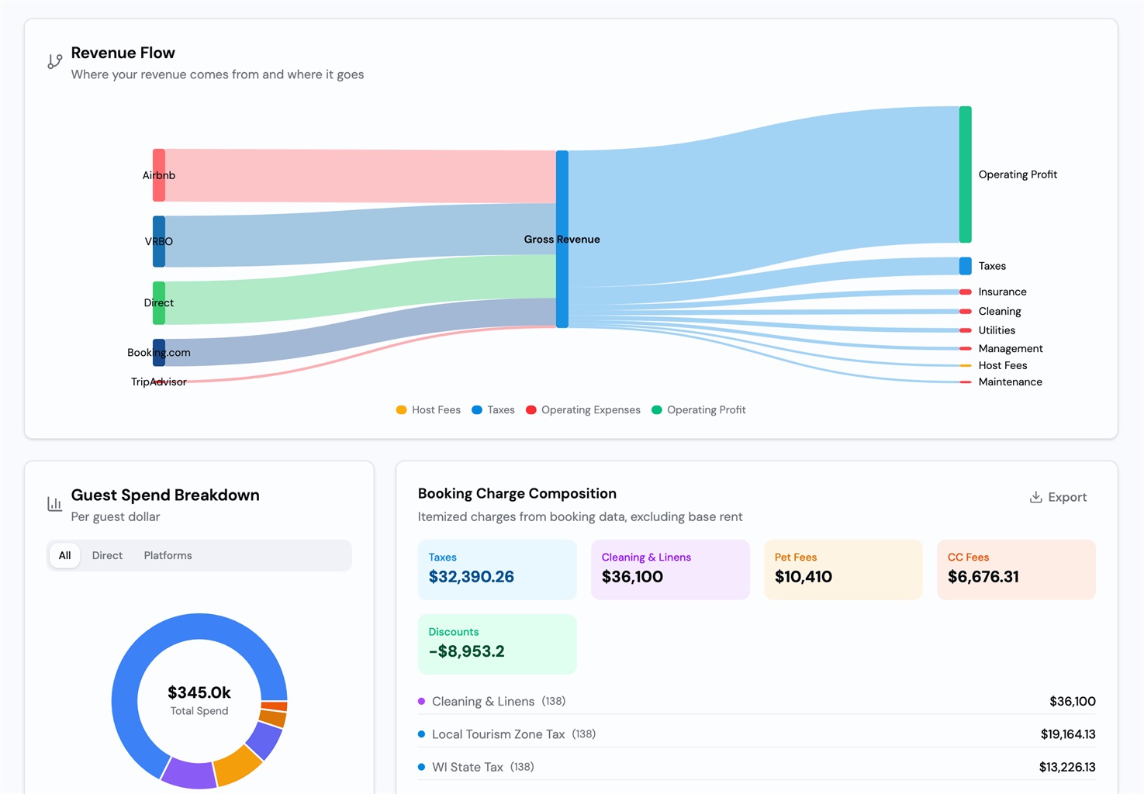This screenshot has height=794, width=1144.
Task: Select the Discounts summary card
Action: 497,644
